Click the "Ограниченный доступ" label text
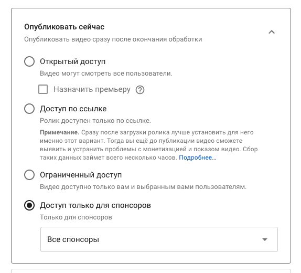 81,175
